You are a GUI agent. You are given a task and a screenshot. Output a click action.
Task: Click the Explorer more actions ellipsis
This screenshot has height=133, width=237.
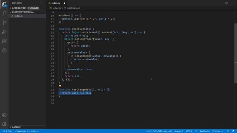tap(41, 3)
